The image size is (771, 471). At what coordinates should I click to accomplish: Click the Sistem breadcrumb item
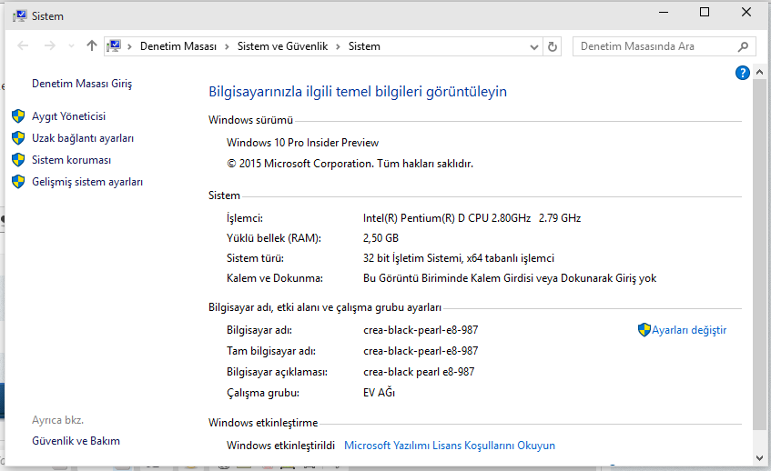pos(364,46)
